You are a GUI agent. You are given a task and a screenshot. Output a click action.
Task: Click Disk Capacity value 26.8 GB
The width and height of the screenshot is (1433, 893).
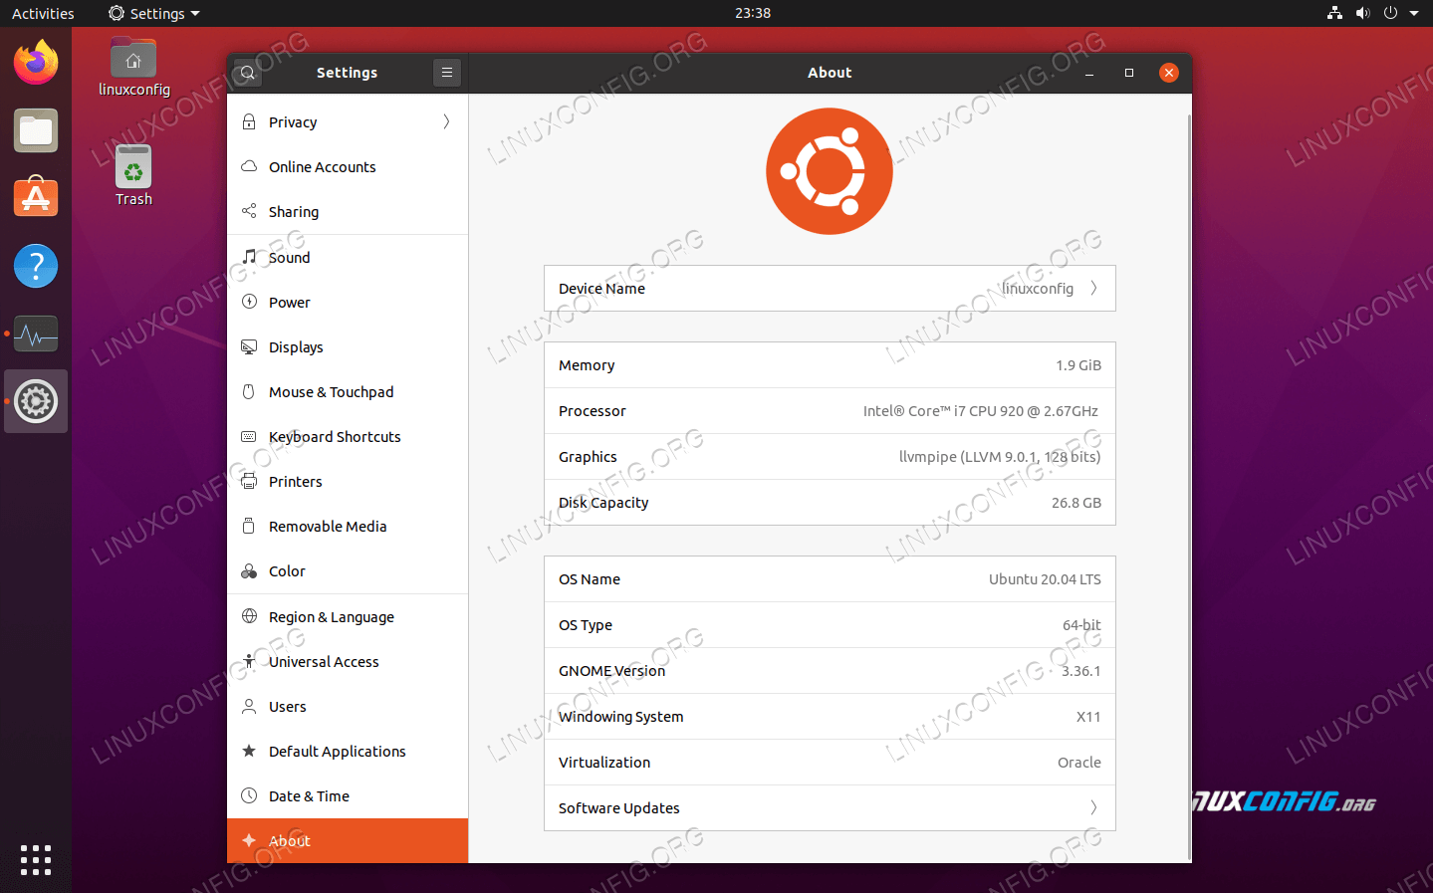[1076, 503]
